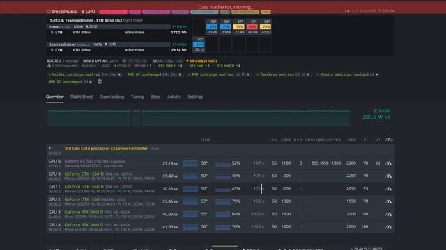Click overclock-all gauge icon in table header

[x=389, y=140]
